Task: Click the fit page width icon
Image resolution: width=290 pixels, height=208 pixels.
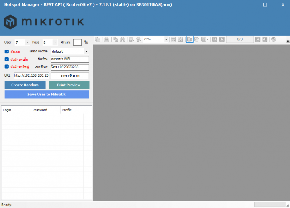Action: point(173,39)
